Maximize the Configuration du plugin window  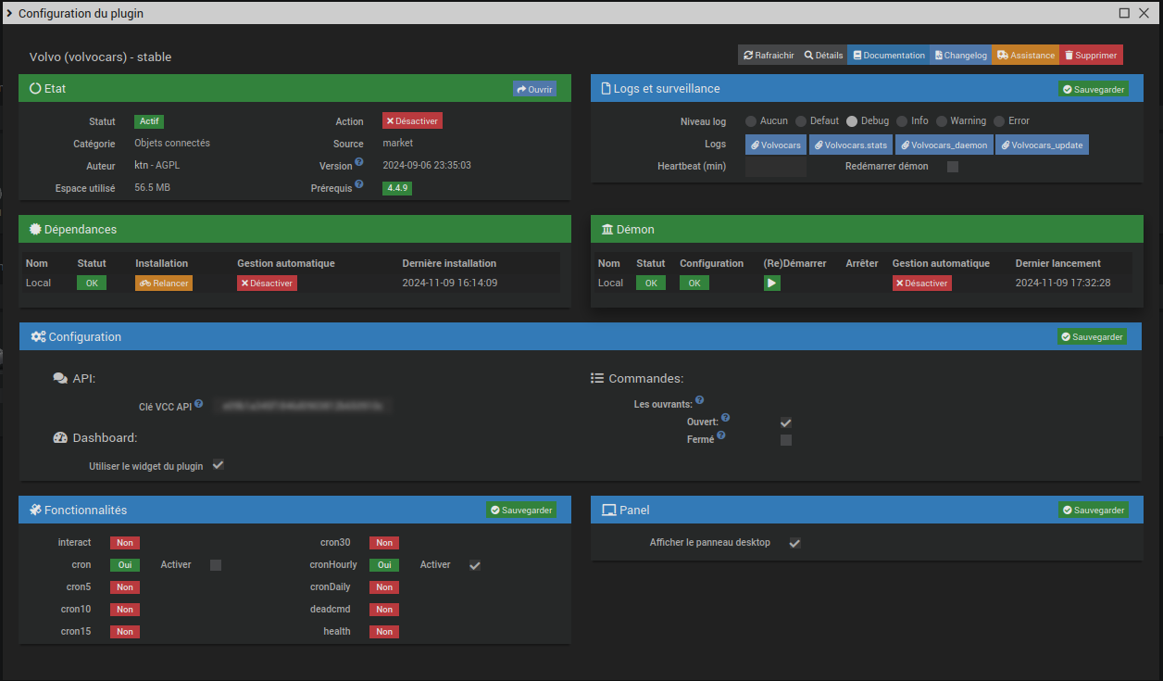[x=1124, y=13]
